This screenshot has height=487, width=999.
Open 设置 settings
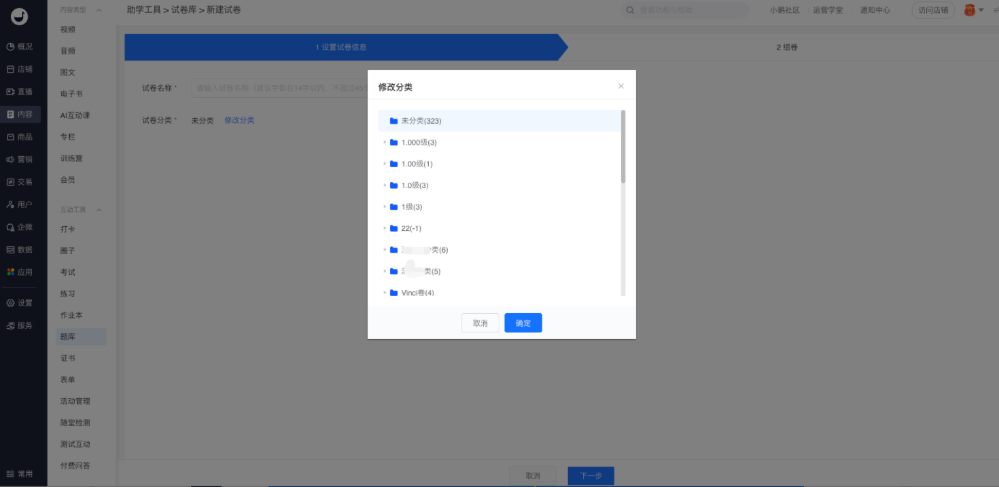click(x=20, y=303)
